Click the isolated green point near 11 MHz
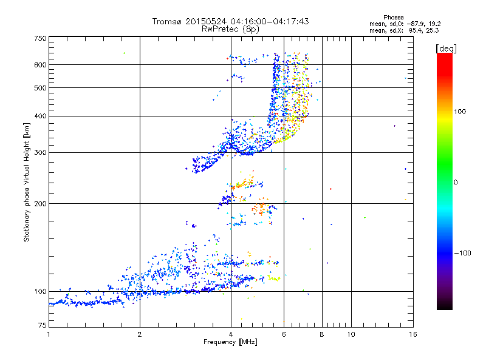486x364 pixels. point(365,218)
